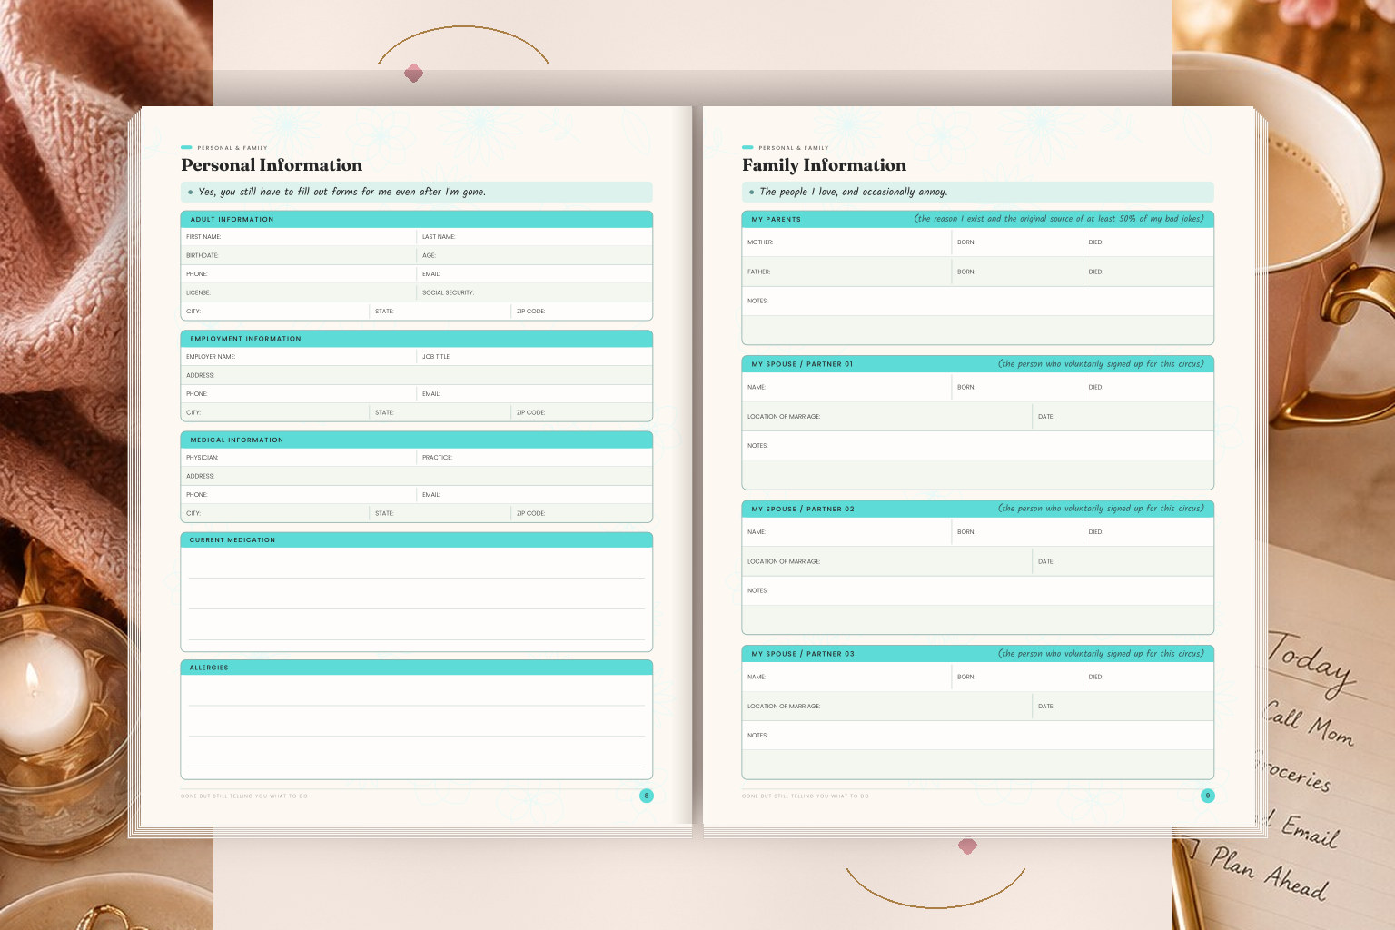Click the LOCATION OF MARRIAGE field under Partner 01
1395x930 pixels.
coord(886,416)
